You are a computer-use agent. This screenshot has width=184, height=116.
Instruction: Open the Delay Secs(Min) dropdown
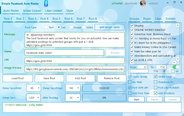point(34,88)
